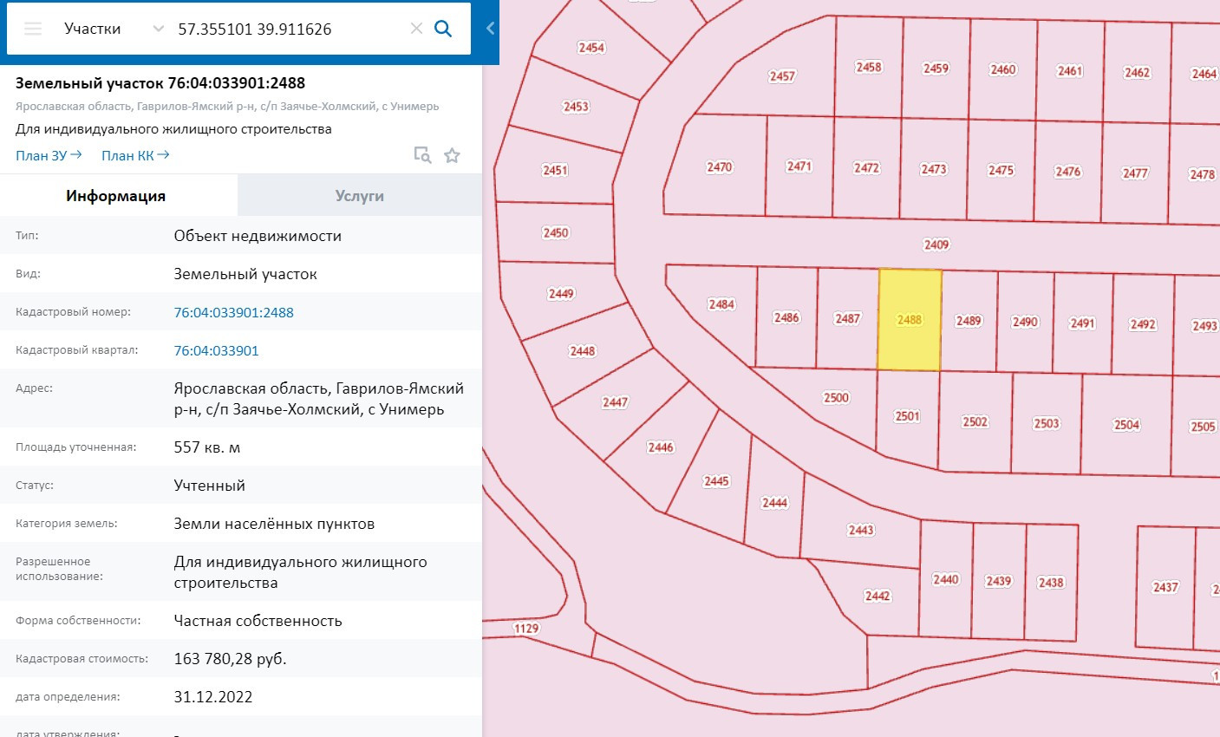This screenshot has width=1220, height=737.
Task: Switch to the Информация tab
Action: pyautogui.click(x=116, y=196)
